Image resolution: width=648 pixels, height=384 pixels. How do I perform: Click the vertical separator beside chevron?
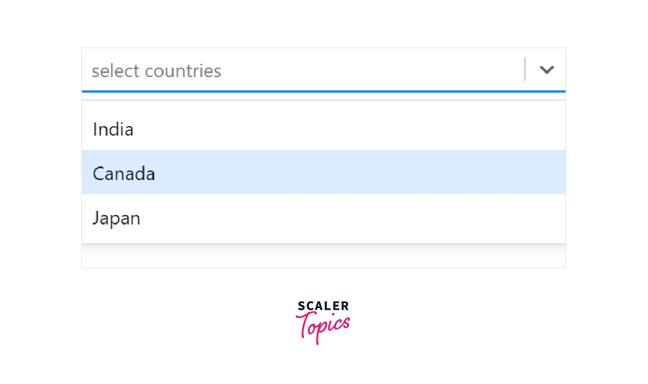[x=525, y=69]
